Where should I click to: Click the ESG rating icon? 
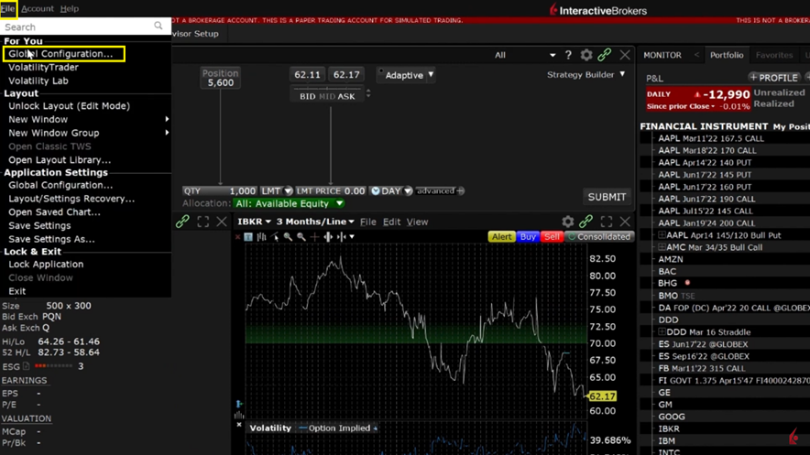26,366
